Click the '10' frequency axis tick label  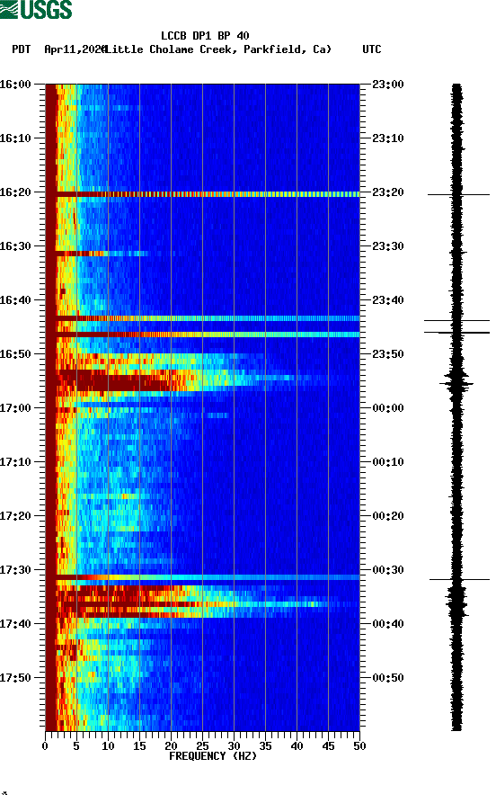tap(108, 746)
